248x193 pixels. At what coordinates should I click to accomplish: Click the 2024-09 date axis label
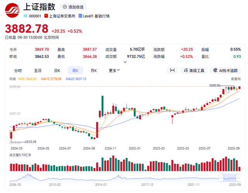coord(89,148)
